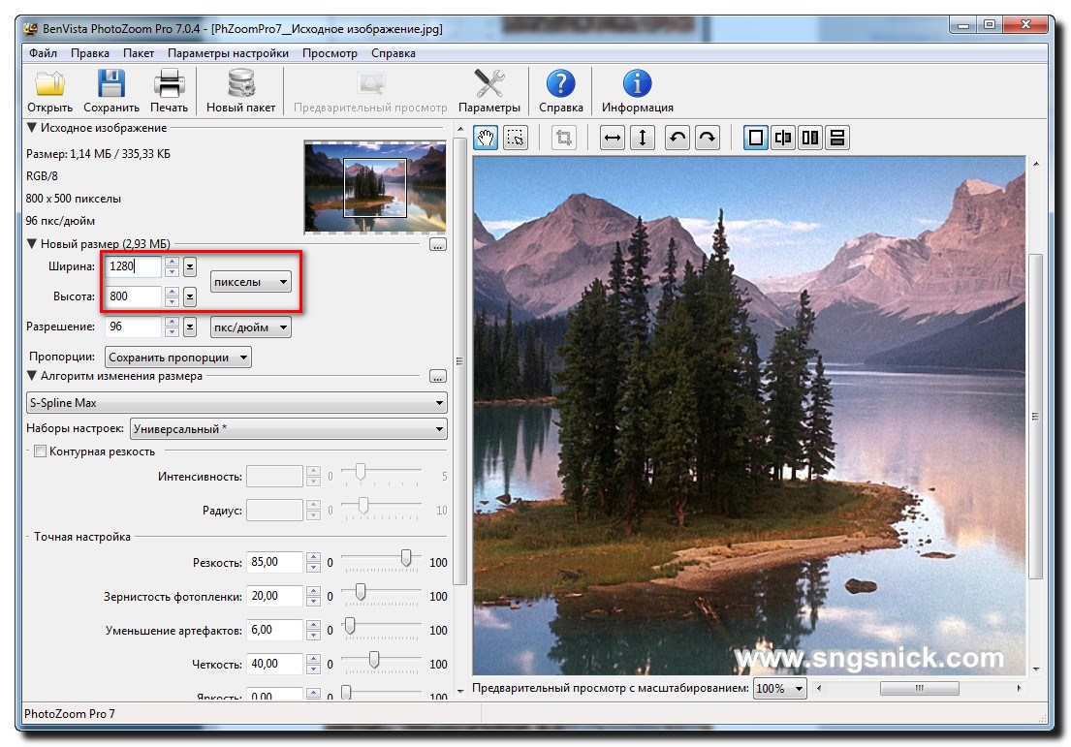Click the preview horizontal scrollbar
Viewport: 1071px width, 747px height.
point(919,688)
